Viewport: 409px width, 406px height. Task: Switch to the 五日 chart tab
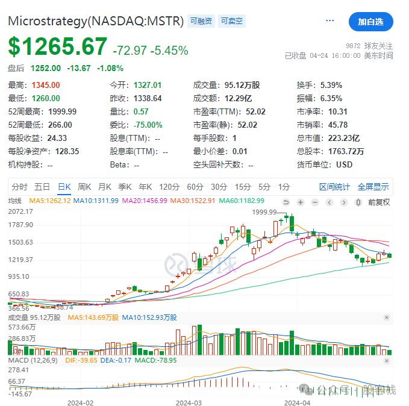pyautogui.click(x=42, y=187)
